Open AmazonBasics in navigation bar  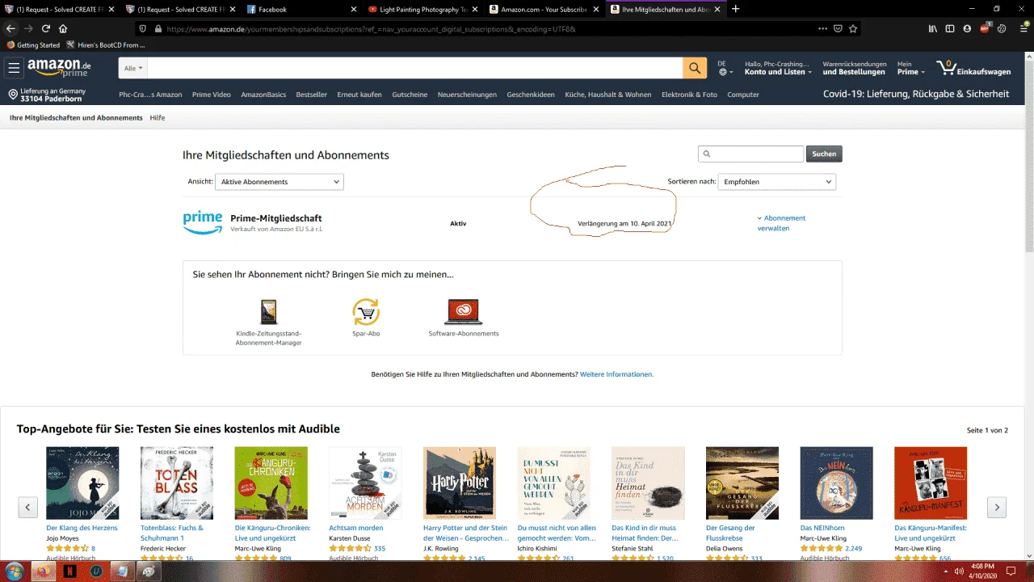tap(263, 95)
